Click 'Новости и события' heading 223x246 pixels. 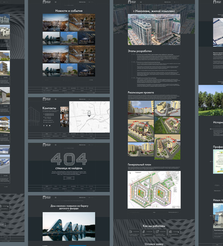pyautogui.click(x=69, y=11)
